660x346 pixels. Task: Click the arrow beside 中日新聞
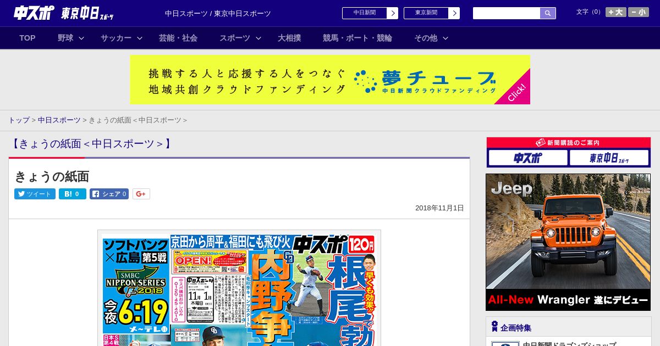[393, 13]
